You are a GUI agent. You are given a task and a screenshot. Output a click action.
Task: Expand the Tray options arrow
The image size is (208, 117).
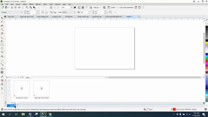(x=12, y=103)
